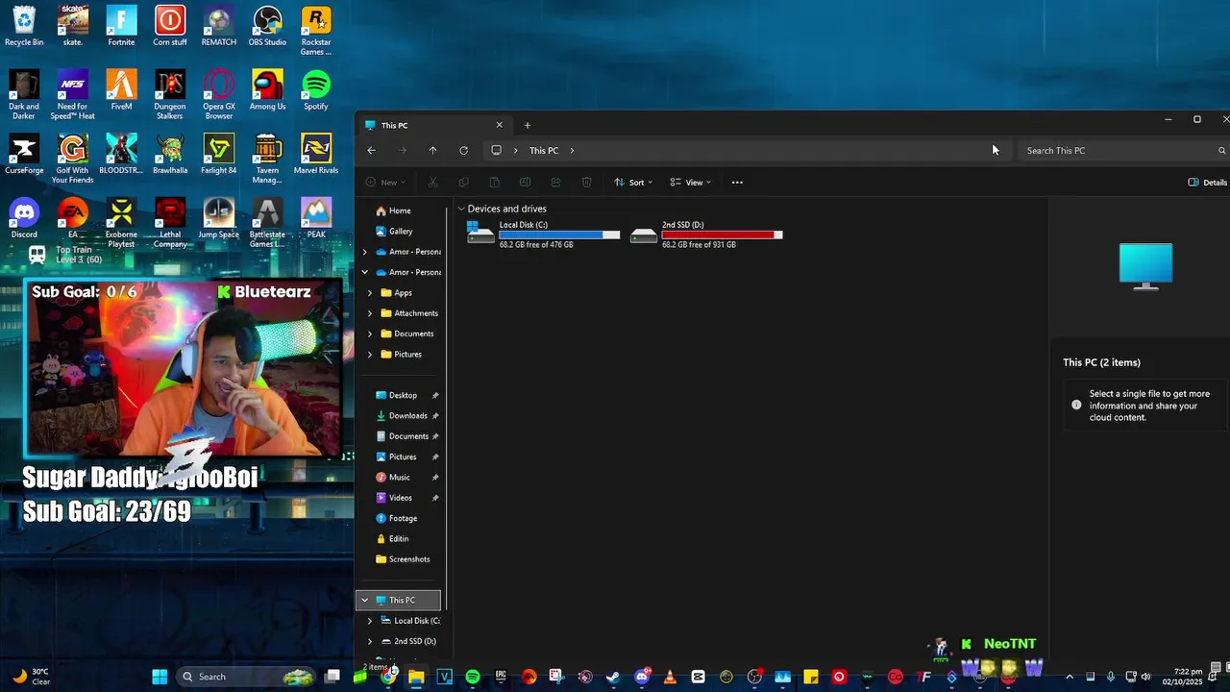Refresh the This PC view
The height and width of the screenshot is (692, 1230).
(x=463, y=150)
